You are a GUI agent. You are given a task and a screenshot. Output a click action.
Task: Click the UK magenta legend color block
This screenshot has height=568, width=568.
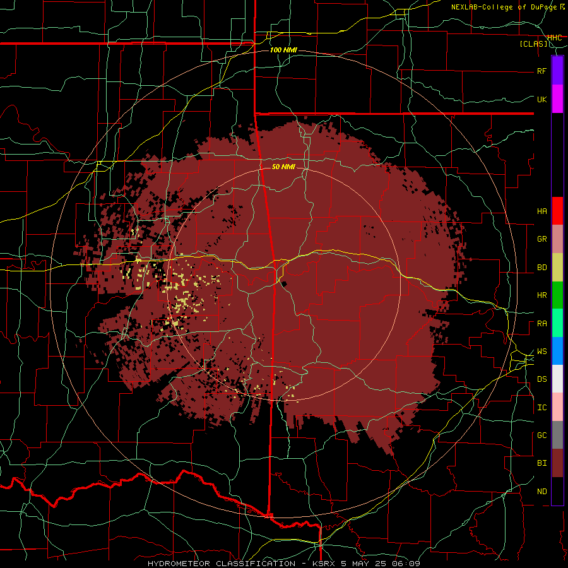(557, 99)
